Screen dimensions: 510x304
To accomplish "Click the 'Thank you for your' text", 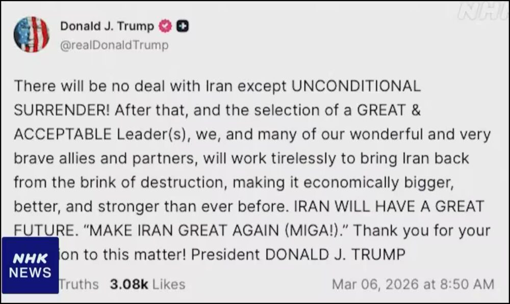I will 422,230.
